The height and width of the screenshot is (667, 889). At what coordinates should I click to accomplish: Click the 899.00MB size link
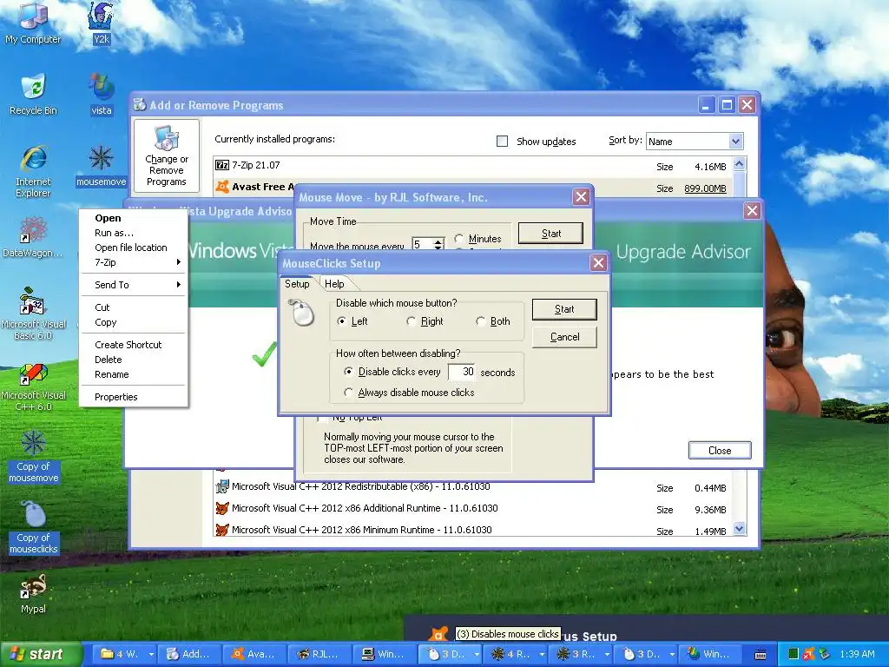(705, 188)
